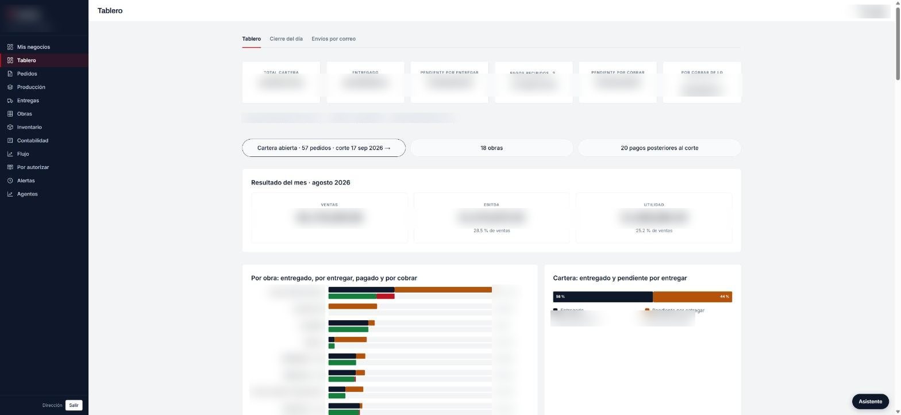The width and height of the screenshot is (901, 415).
Task: Click the Pedidos document icon
Action: [x=10, y=74]
